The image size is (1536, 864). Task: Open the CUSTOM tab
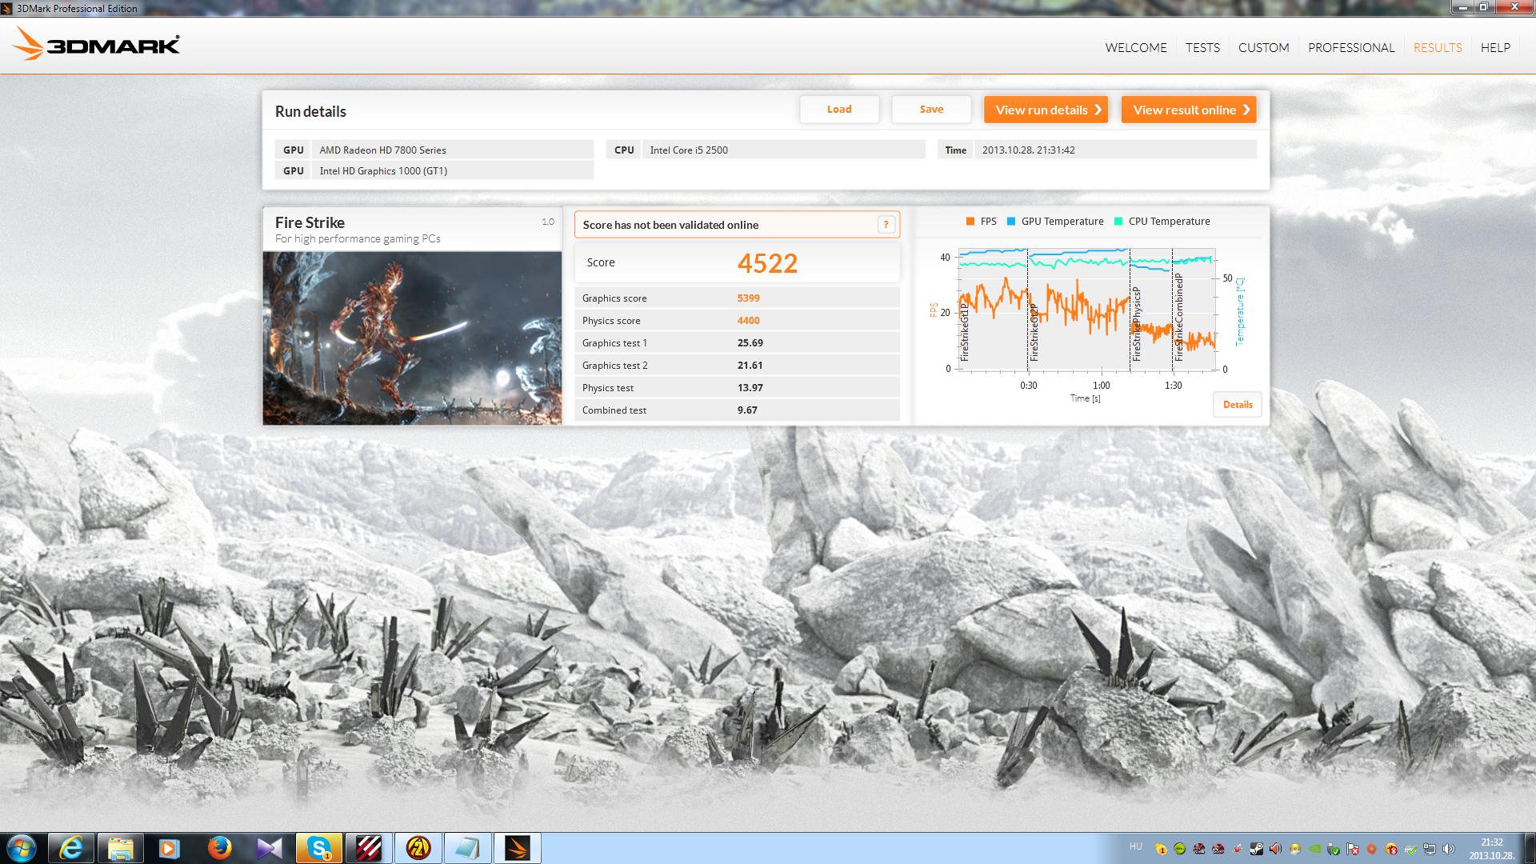(1264, 47)
